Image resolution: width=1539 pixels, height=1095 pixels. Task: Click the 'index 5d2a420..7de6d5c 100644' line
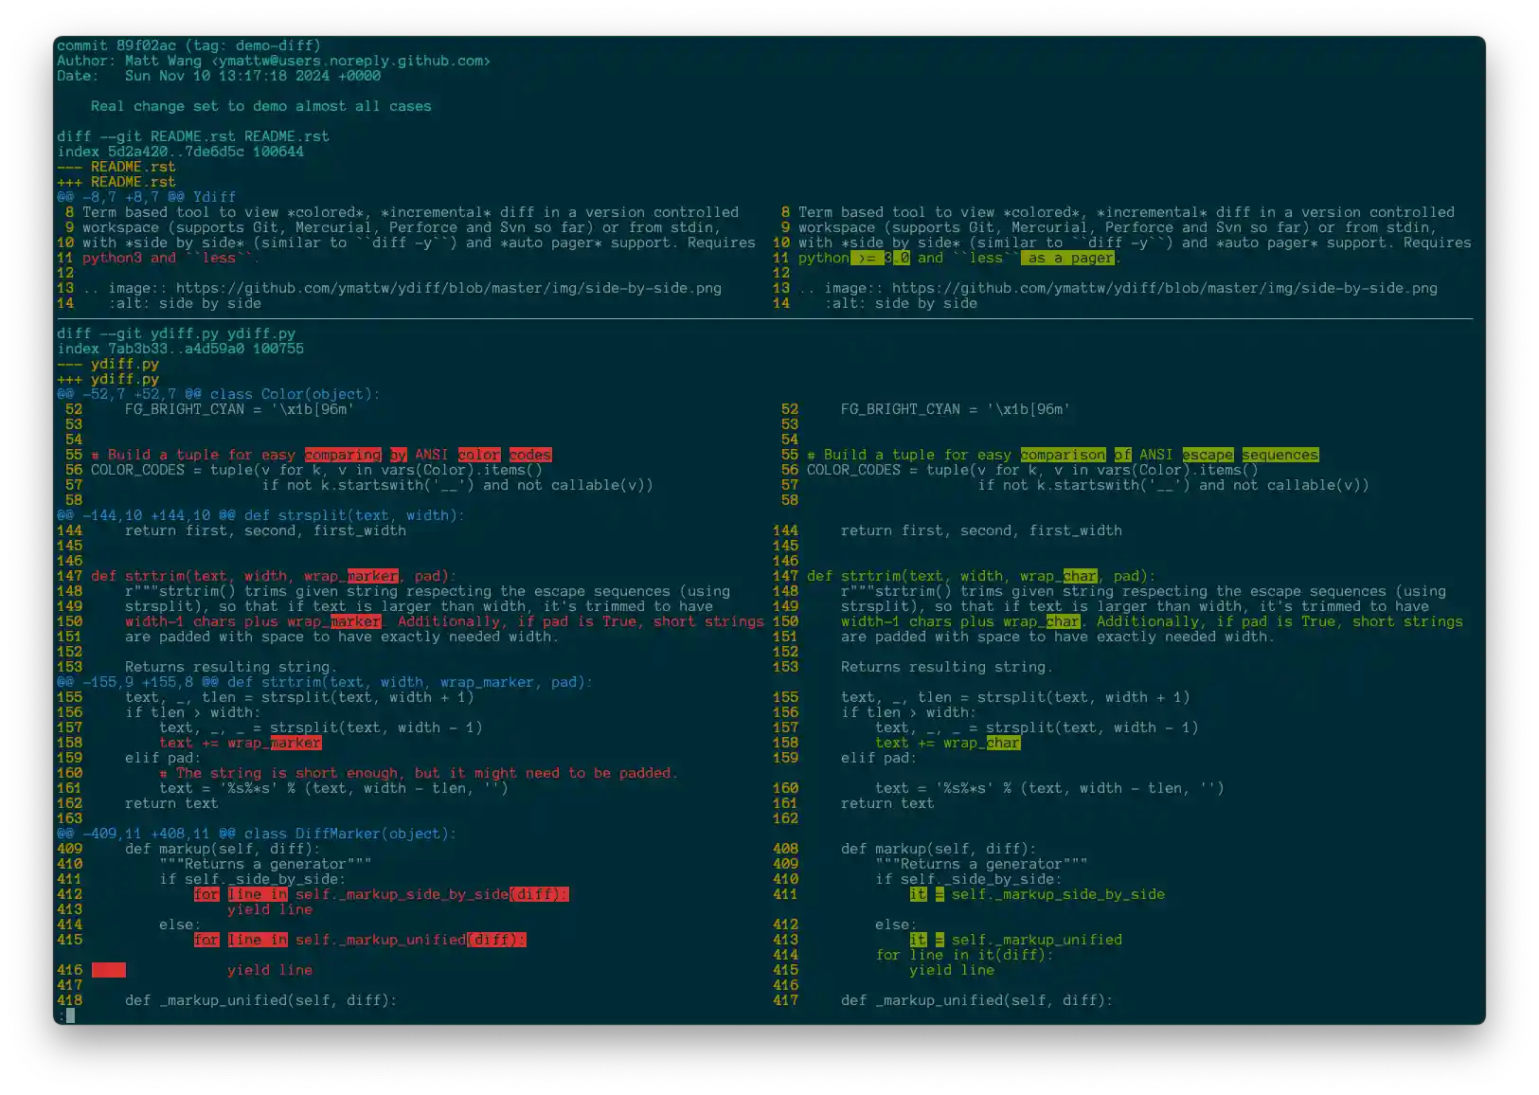[x=180, y=152]
